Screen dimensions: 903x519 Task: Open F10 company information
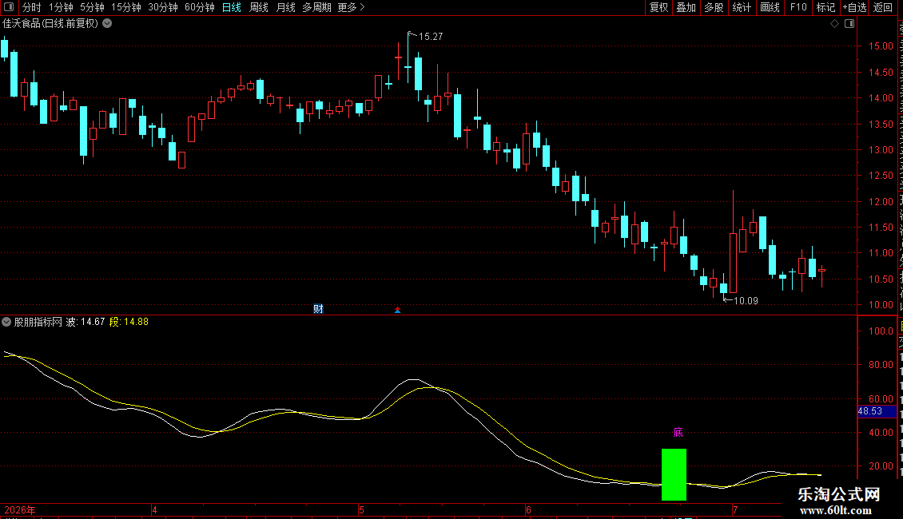tap(798, 7)
